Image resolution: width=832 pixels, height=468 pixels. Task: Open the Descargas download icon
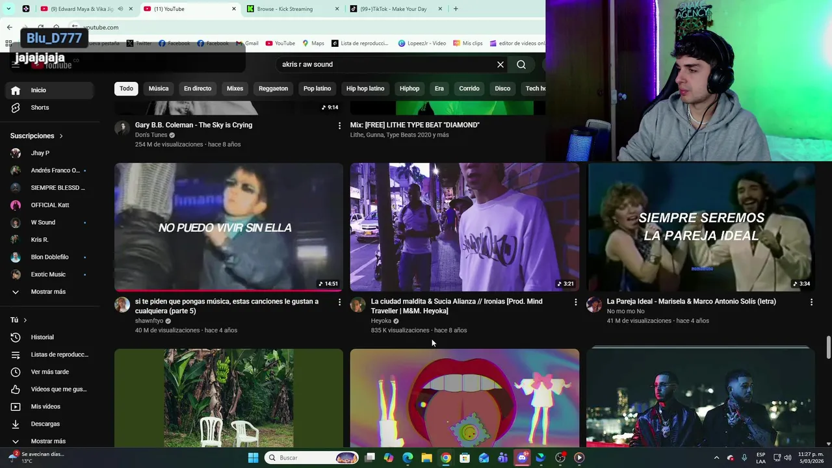16,424
